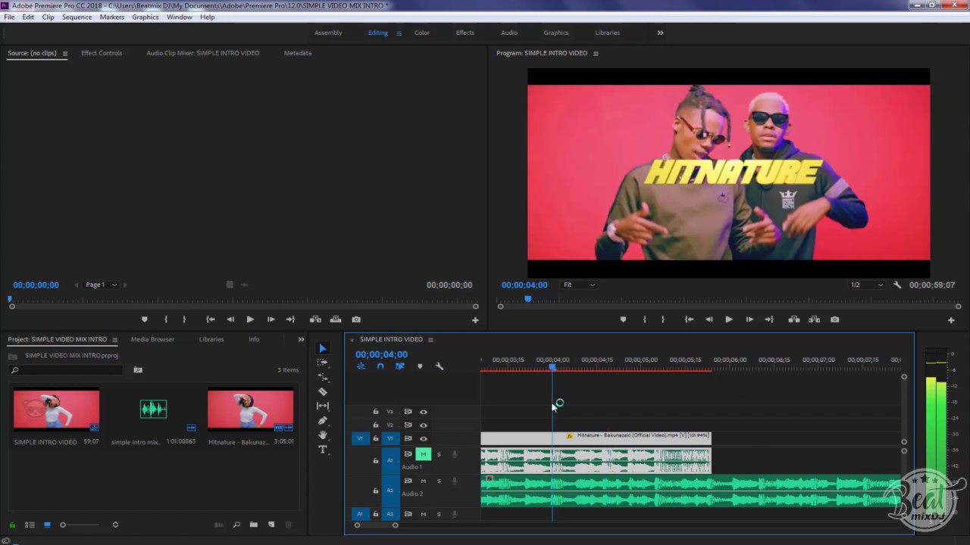The image size is (970, 545).
Task: Open Page 1 dropdown in Source monitor
Action: click(101, 285)
